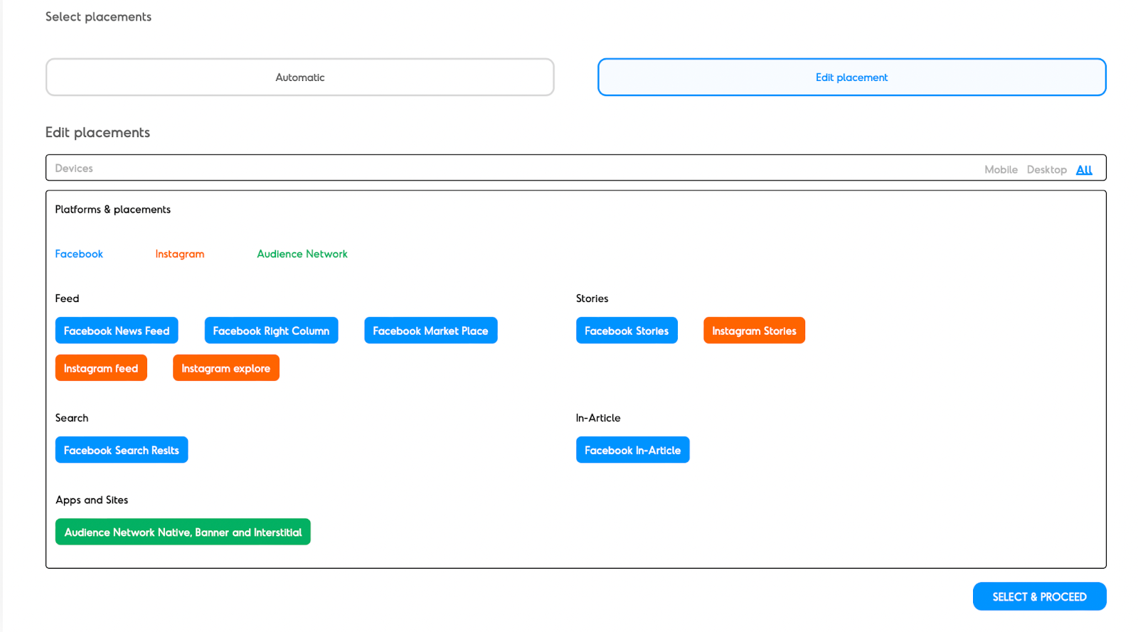Click the Devices field label

coord(74,168)
